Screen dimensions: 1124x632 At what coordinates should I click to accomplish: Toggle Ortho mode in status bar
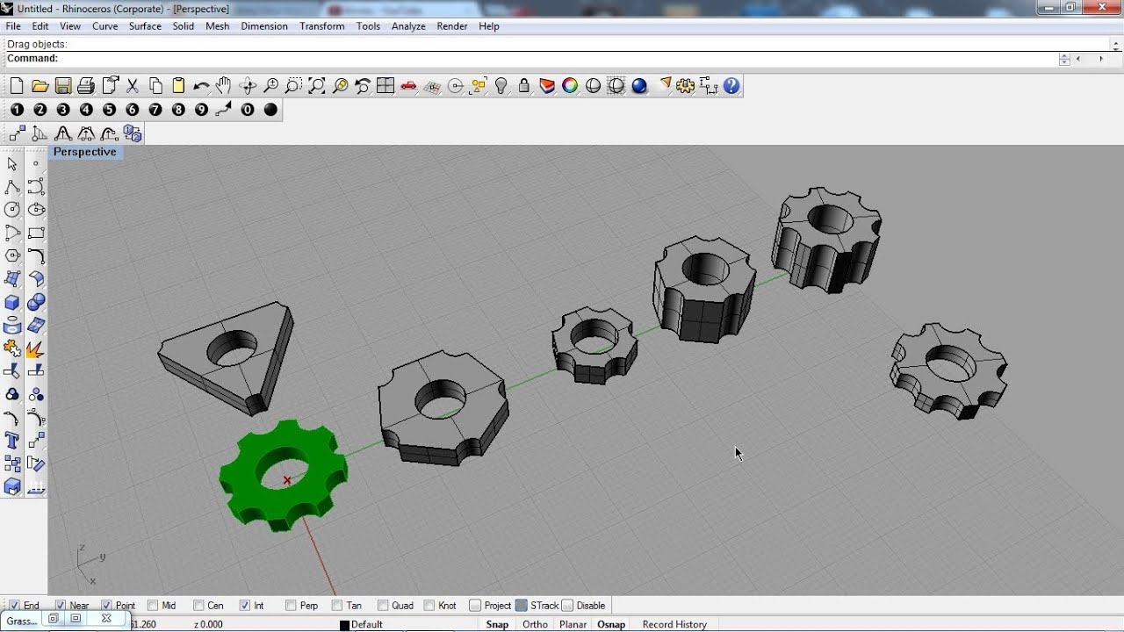[535, 625]
